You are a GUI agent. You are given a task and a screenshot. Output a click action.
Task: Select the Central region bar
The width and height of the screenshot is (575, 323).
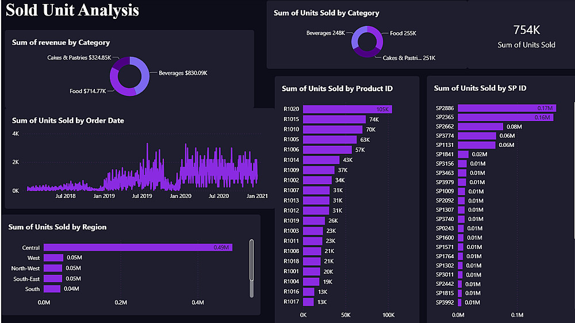(x=138, y=248)
